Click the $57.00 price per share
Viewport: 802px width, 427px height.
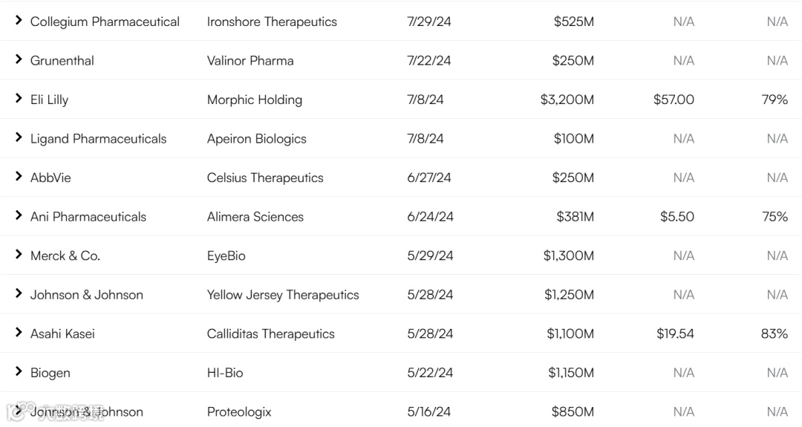pos(674,100)
